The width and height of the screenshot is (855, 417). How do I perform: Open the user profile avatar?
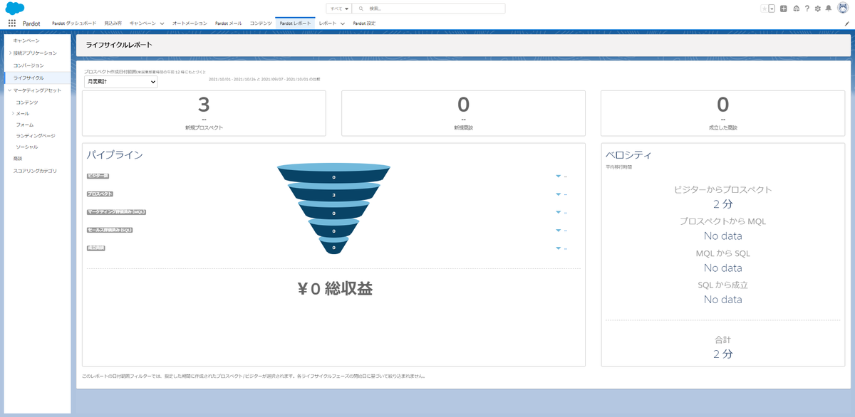(x=842, y=9)
